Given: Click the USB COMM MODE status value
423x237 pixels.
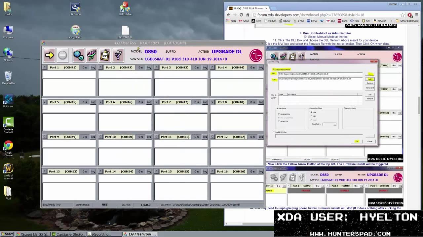Looking at the screenshot, I should pyautogui.click(x=105, y=205).
